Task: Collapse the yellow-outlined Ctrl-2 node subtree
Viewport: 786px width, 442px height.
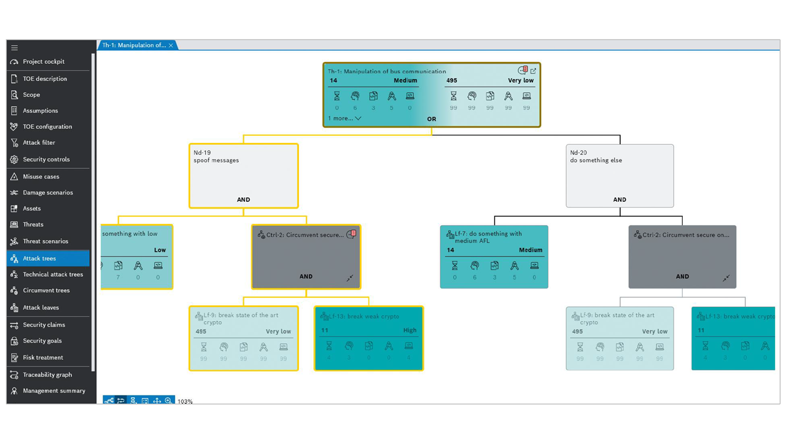Action: coord(349,278)
